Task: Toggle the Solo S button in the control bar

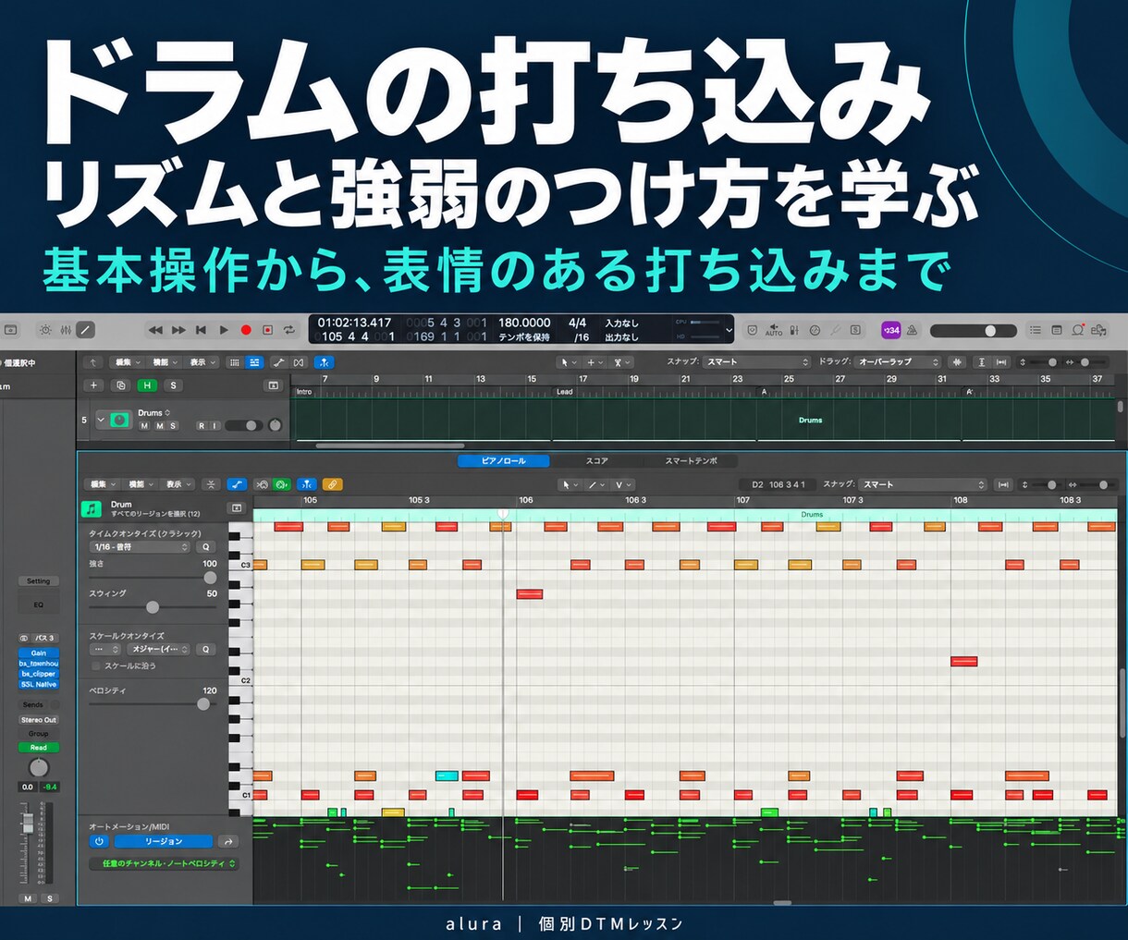Action: click(x=855, y=330)
